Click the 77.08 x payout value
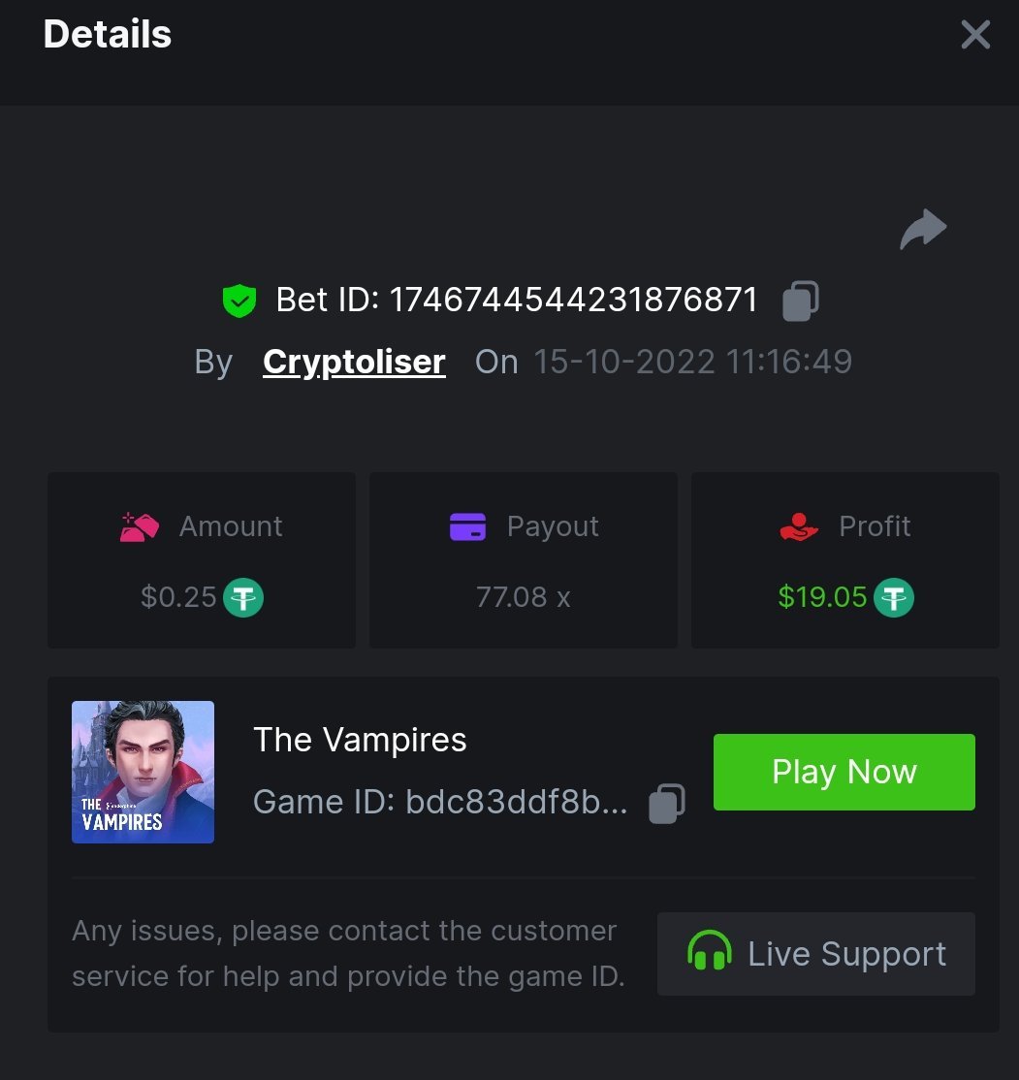The height and width of the screenshot is (1080, 1019). coord(523,597)
